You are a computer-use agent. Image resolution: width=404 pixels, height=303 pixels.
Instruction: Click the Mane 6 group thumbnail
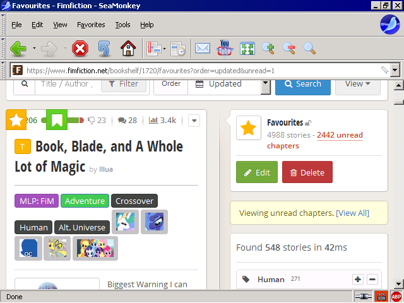95,248
